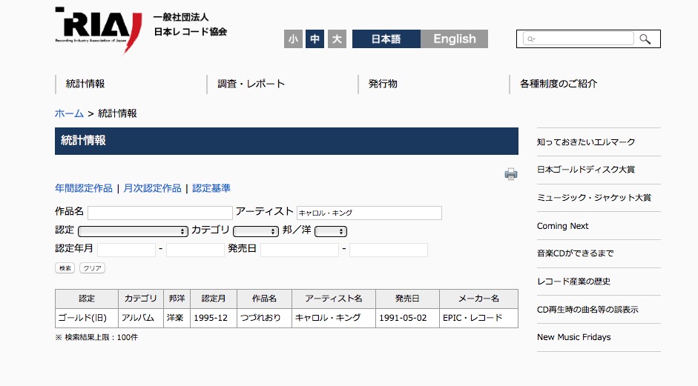Focus the site search box
The height and width of the screenshot is (386, 698).
pyautogui.click(x=579, y=39)
